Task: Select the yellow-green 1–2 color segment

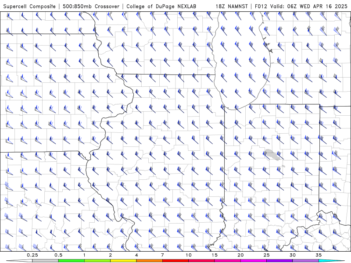Action: [97, 261]
